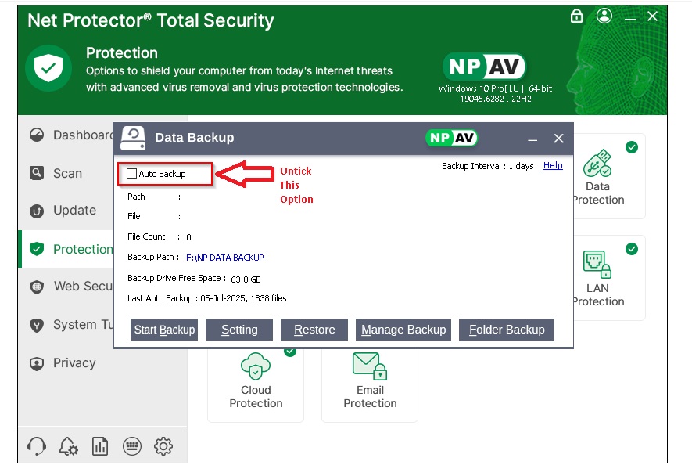Select Scan in the sidebar
The width and height of the screenshot is (692, 476).
point(66,174)
